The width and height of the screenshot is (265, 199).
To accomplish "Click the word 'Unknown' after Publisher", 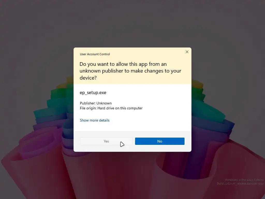I will pyautogui.click(x=104, y=103).
